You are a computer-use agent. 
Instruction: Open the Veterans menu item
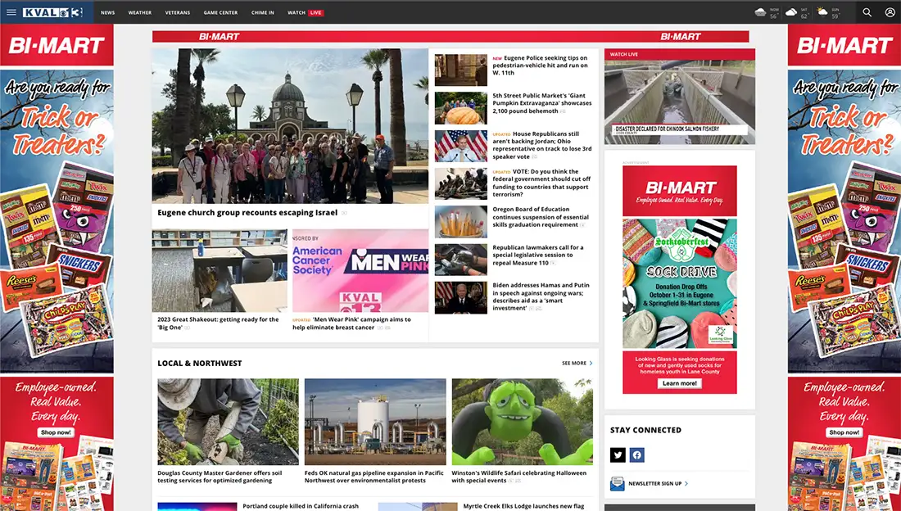point(178,12)
